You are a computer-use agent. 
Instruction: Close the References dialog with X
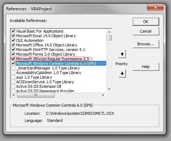[155, 7]
